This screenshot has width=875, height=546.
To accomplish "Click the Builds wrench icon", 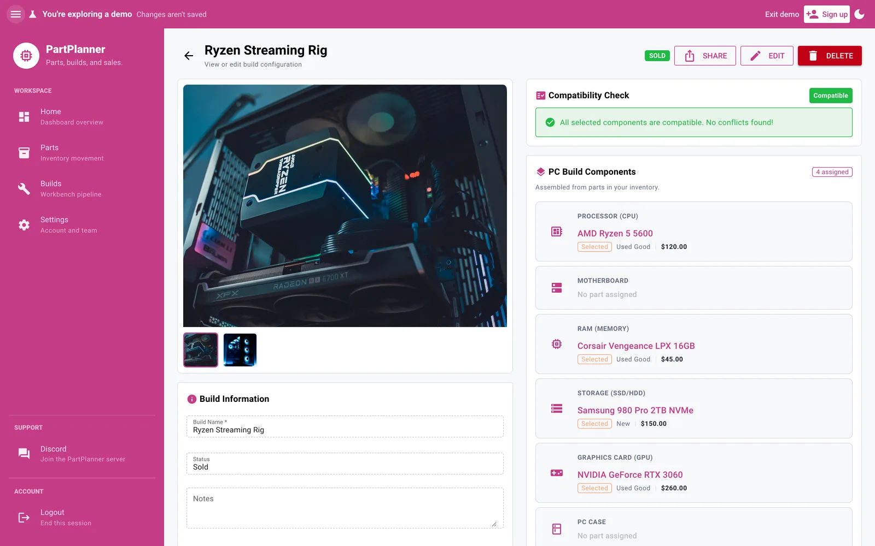I will (x=24, y=189).
